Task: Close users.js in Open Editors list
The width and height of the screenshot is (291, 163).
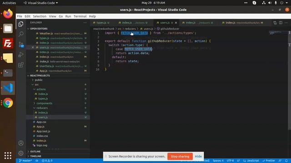Action: point(33,48)
